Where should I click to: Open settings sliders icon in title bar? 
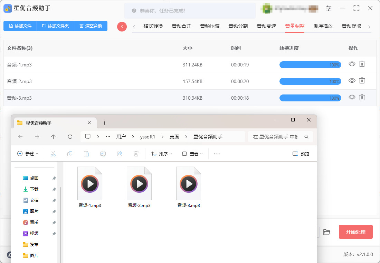[x=329, y=8]
